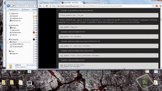Open the Документы library
Screen dimensions: 162x91
pos(16,30)
